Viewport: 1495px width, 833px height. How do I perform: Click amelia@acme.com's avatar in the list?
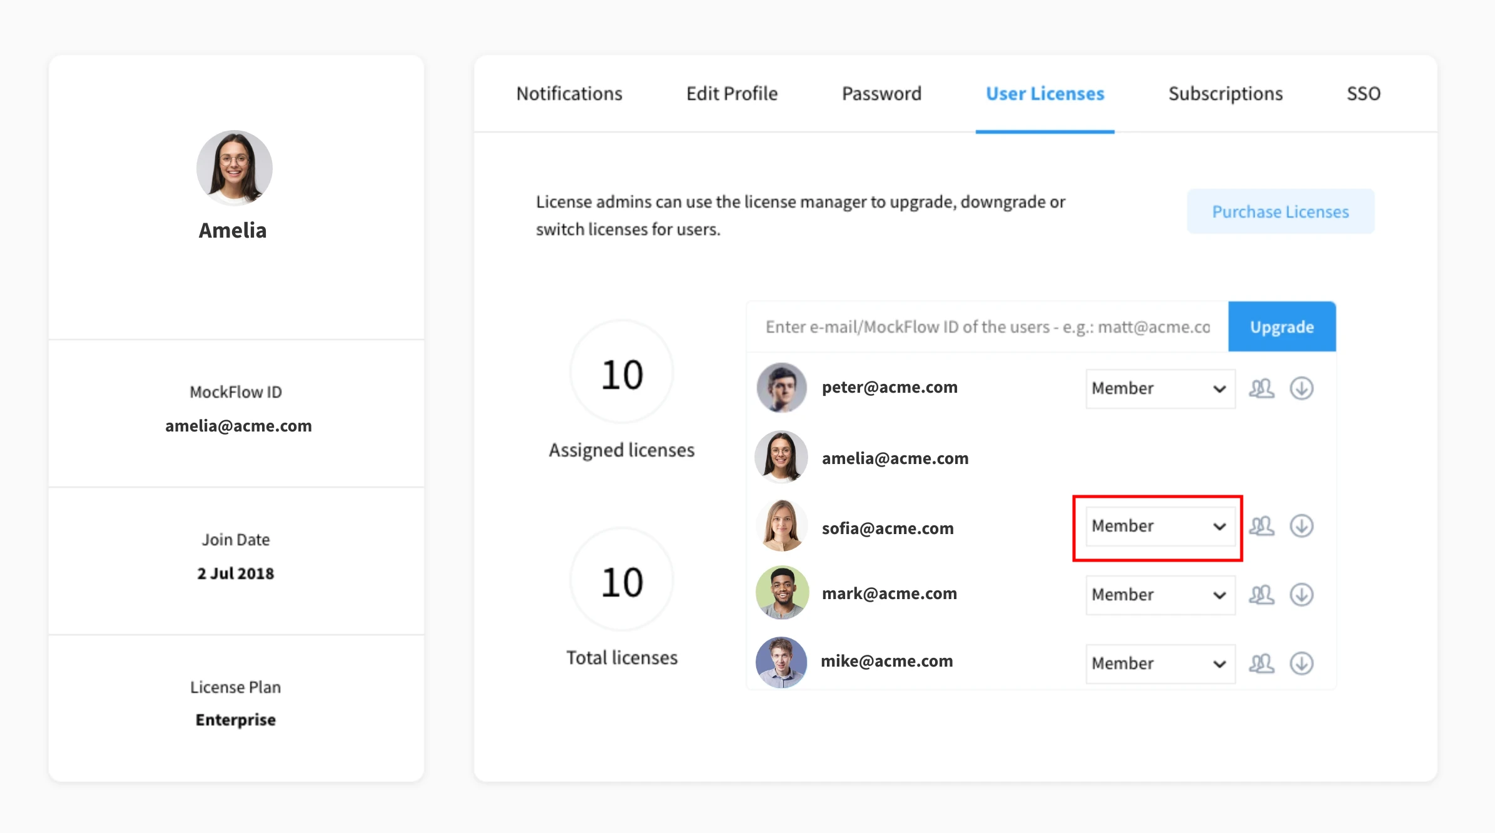[x=781, y=457]
